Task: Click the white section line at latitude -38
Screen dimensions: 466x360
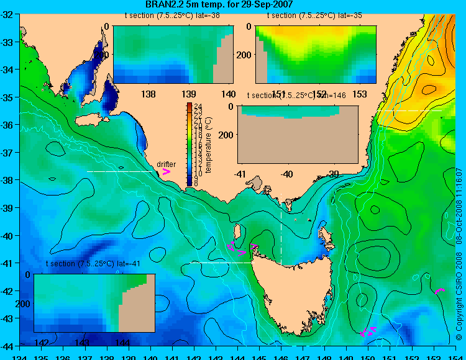Action: [119, 171]
